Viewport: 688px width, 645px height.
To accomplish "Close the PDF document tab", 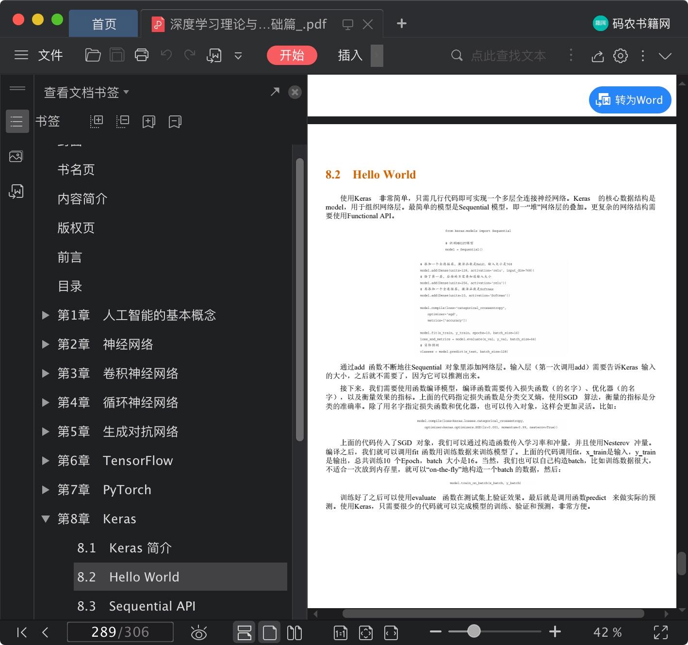I will (368, 24).
